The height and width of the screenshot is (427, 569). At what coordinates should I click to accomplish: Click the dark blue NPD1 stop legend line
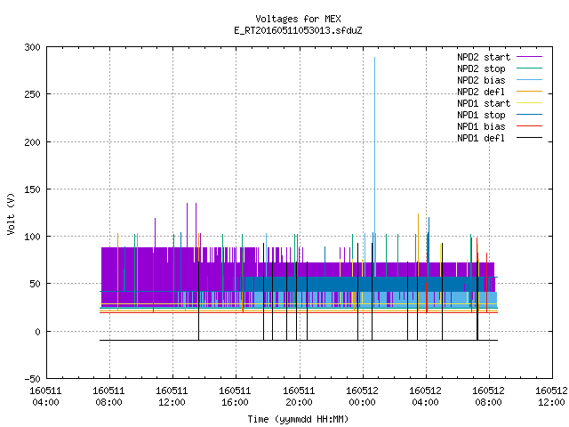click(530, 115)
